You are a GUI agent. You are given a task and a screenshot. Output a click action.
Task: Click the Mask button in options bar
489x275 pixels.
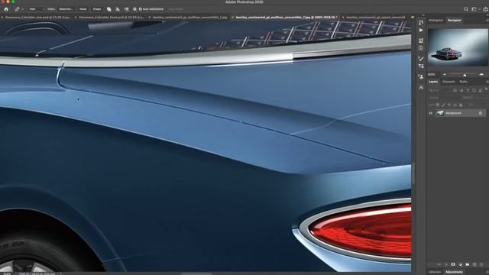coord(83,9)
